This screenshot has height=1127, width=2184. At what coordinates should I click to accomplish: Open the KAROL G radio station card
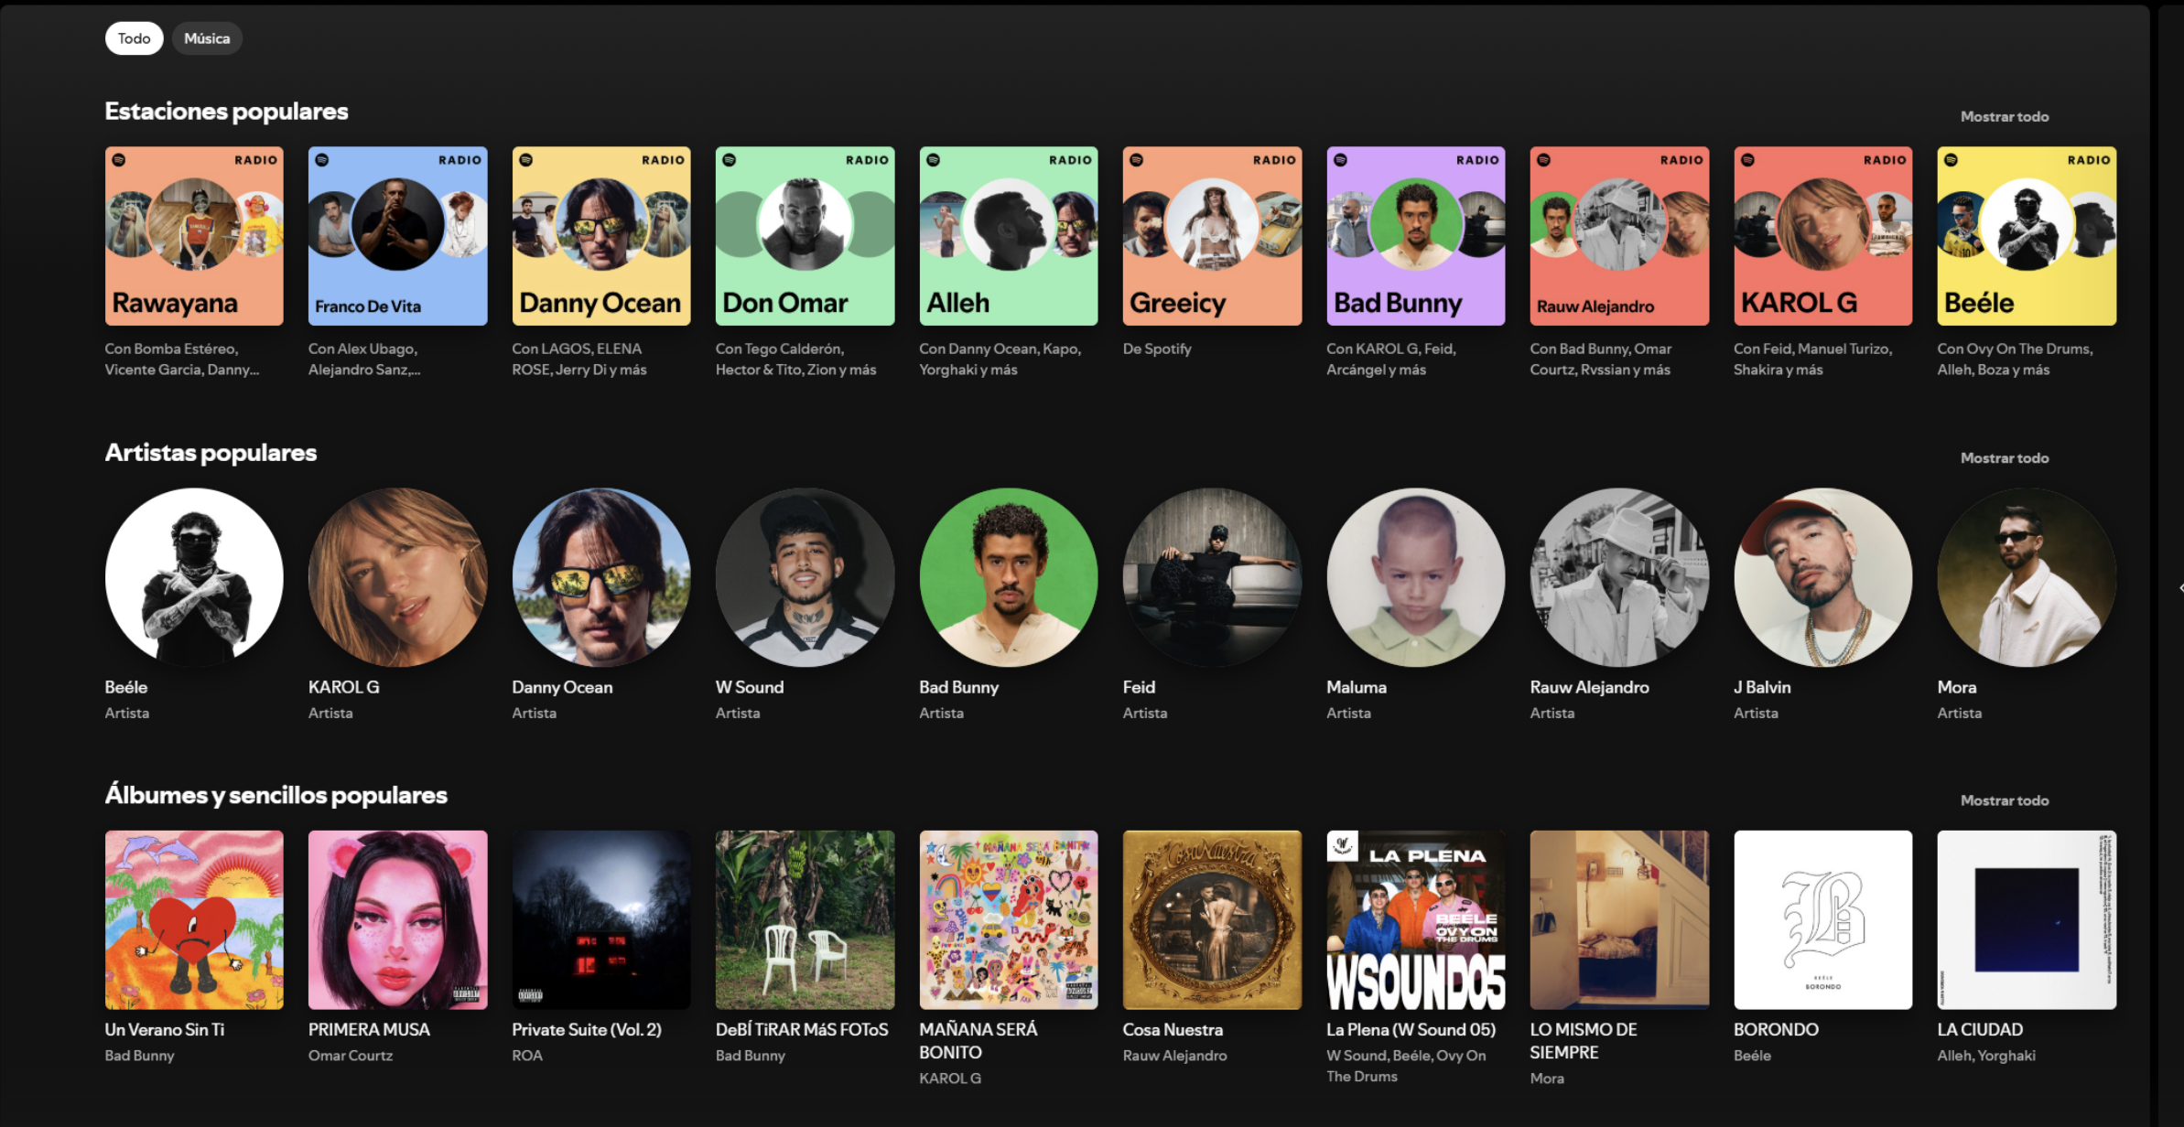pyautogui.click(x=1823, y=236)
